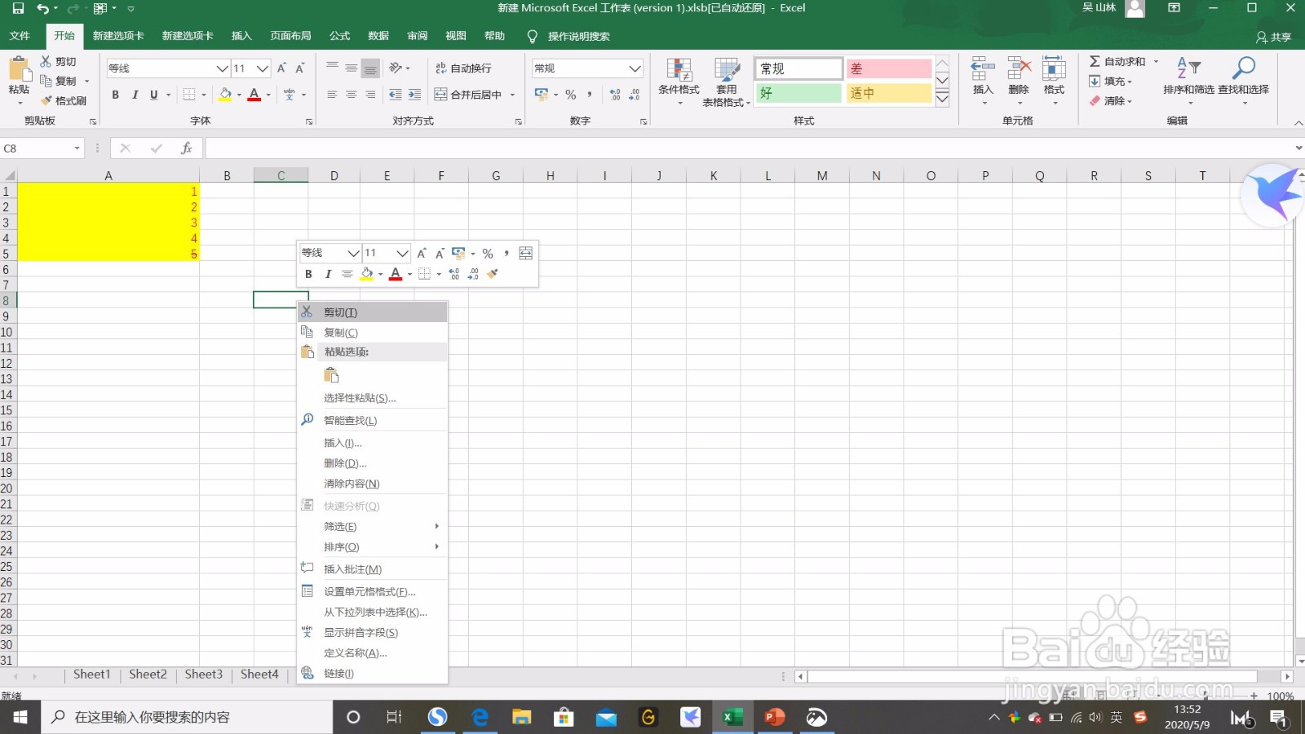Switch to Sheet2 tab
The height and width of the screenshot is (734, 1305).
tap(148, 674)
